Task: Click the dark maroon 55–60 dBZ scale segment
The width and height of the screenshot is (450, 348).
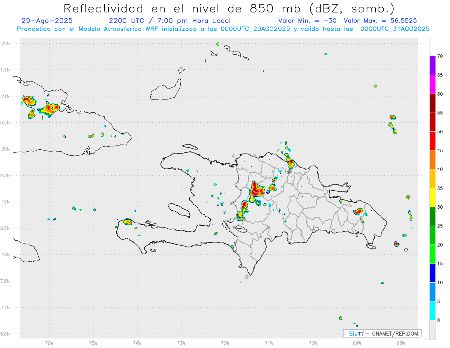Action: (432, 103)
